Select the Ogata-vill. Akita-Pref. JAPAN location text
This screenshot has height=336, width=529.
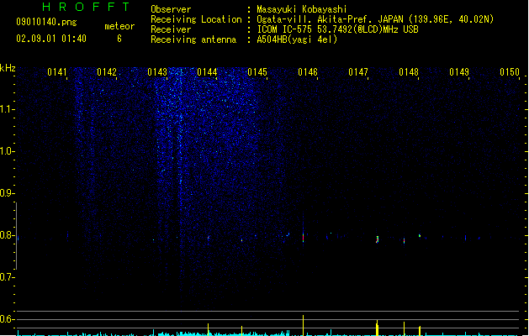point(375,19)
